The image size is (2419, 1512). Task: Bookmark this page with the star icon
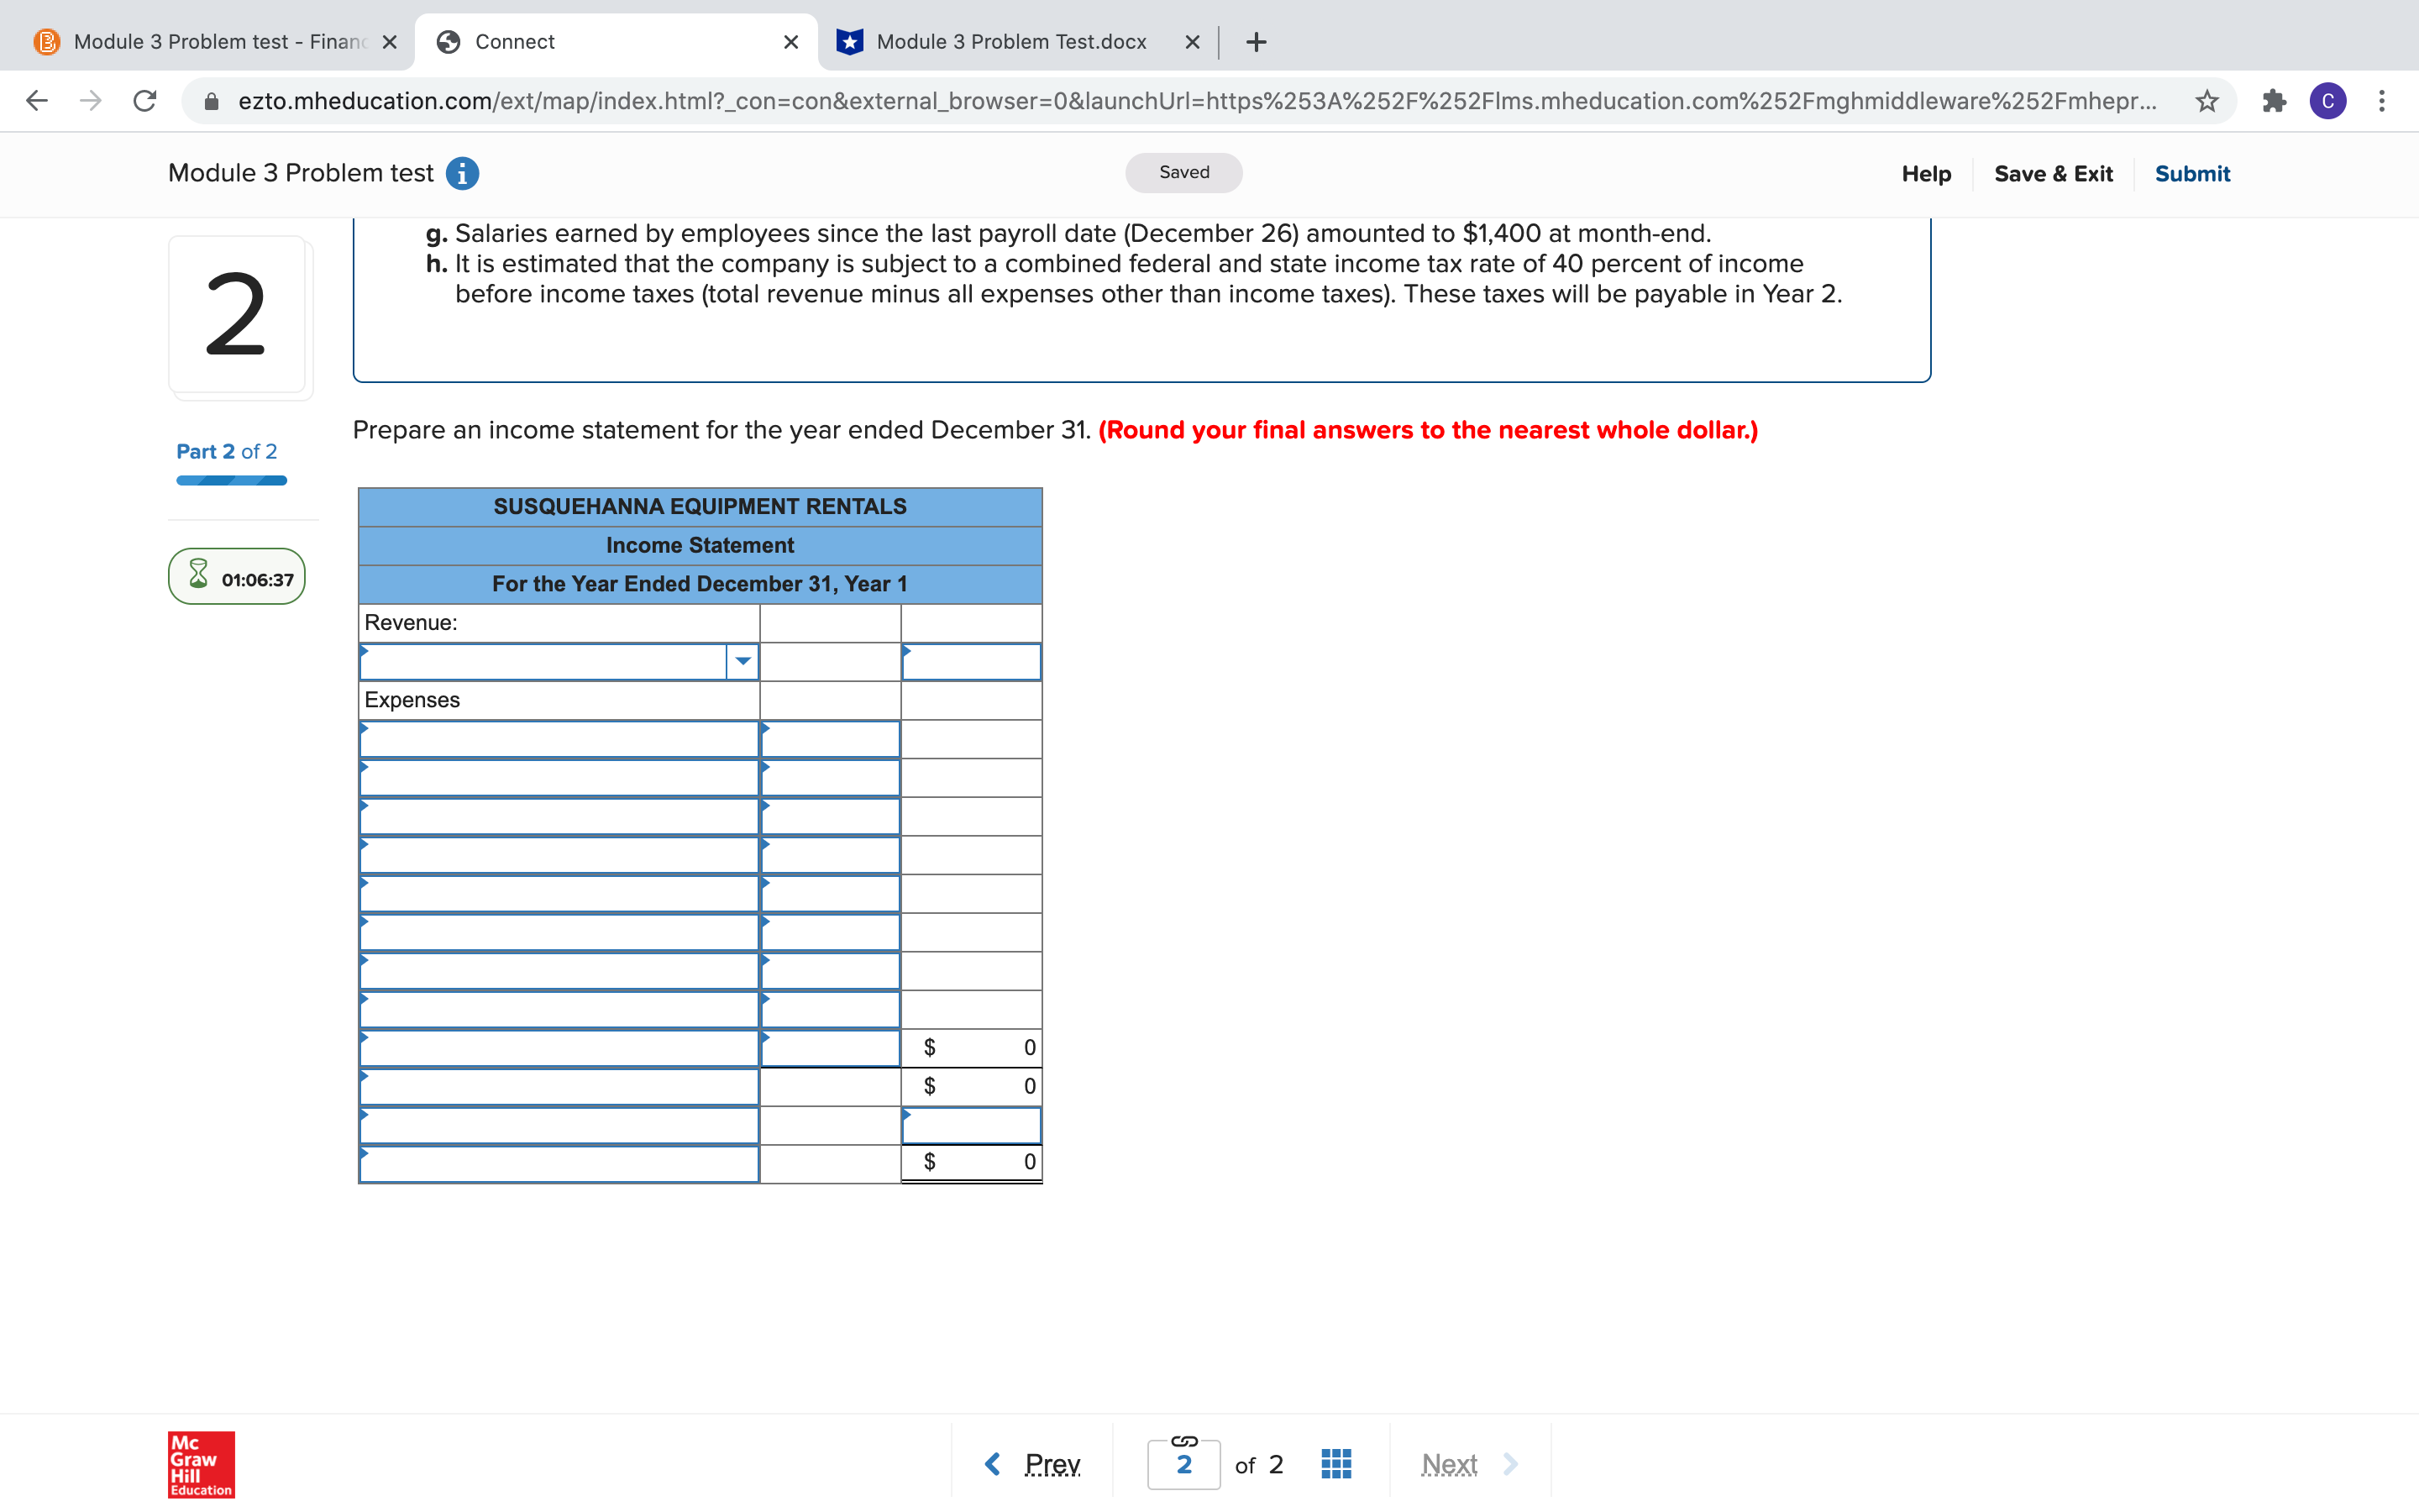[x=2206, y=101]
